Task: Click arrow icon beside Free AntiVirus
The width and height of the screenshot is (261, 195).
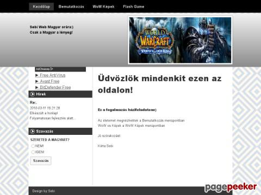Action: (x=37, y=75)
